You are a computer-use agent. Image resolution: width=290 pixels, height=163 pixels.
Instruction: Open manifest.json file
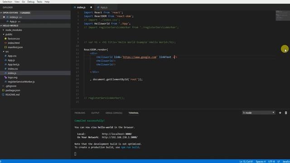pos(15,47)
